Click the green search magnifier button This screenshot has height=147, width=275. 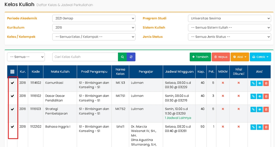[122, 57]
